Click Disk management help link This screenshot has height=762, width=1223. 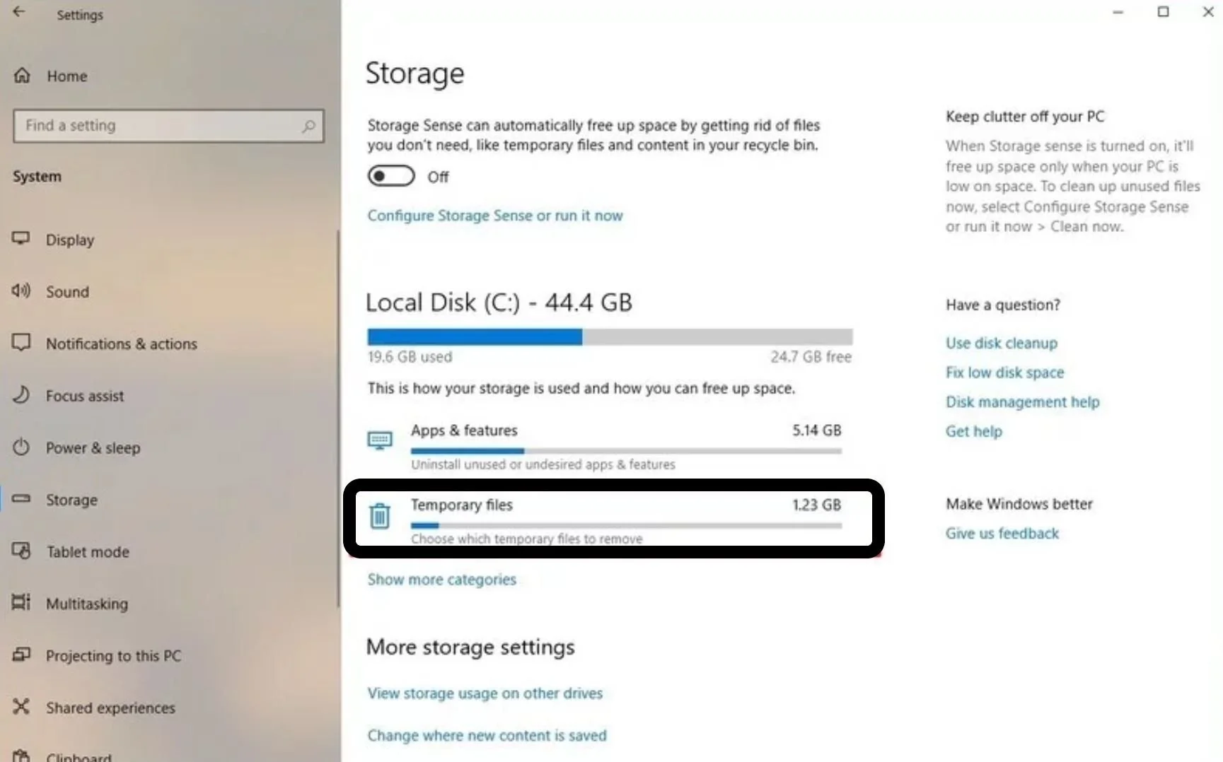1023,401
